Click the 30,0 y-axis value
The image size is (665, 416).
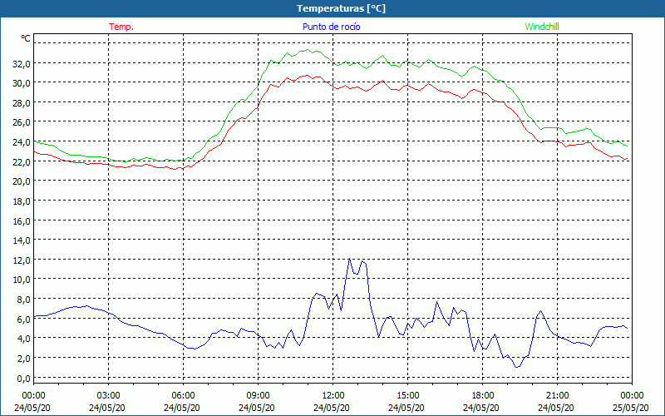click(x=22, y=83)
